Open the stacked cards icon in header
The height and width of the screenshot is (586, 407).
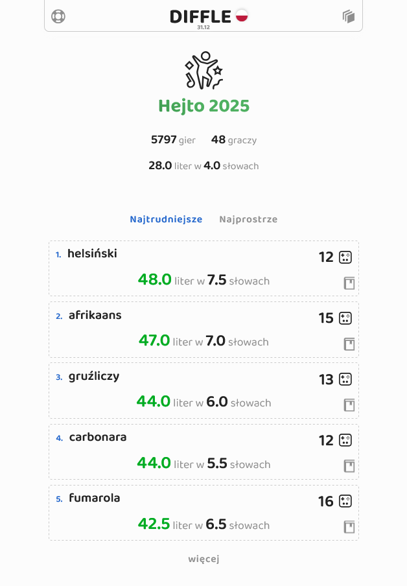click(349, 17)
